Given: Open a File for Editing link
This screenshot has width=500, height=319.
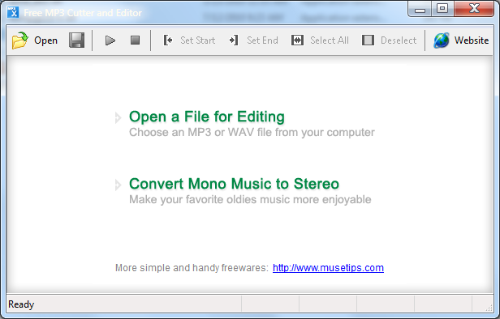Looking at the screenshot, I should tap(207, 117).
